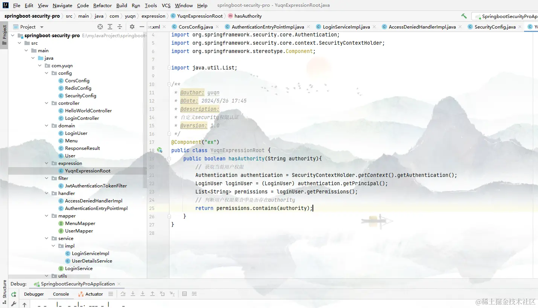Open the VCS menu
This screenshot has height=308, width=538.
point(166,6)
